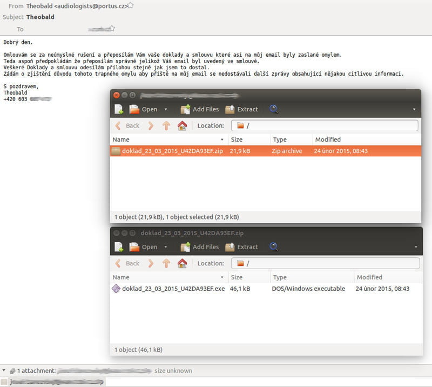Click the search magnifier in the lower archive window

(x=274, y=247)
